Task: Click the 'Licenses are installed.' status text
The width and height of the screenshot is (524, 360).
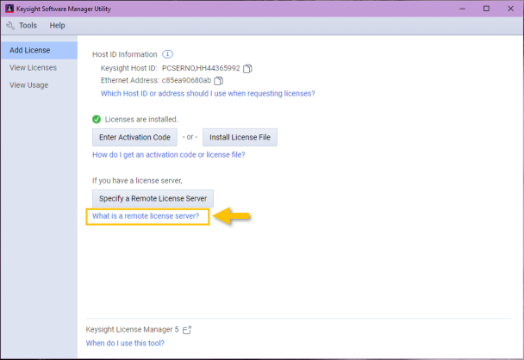Action: (x=141, y=120)
